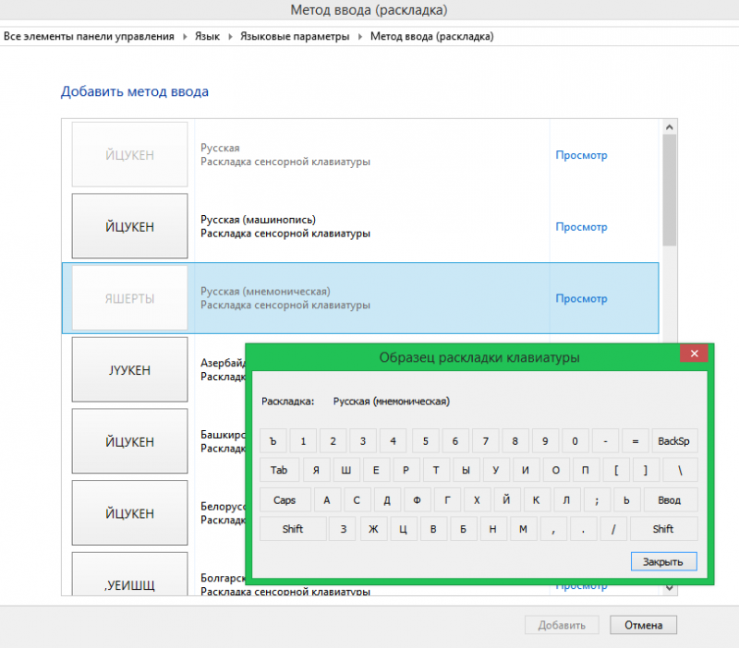Image resolution: width=739 pixels, height=648 pixels.
Task: Click the scroll down arrow of the layout list
Action: click(669, 588)
